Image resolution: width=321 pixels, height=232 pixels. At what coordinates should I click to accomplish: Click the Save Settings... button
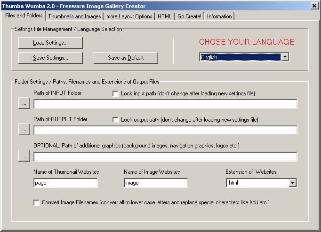50,58
